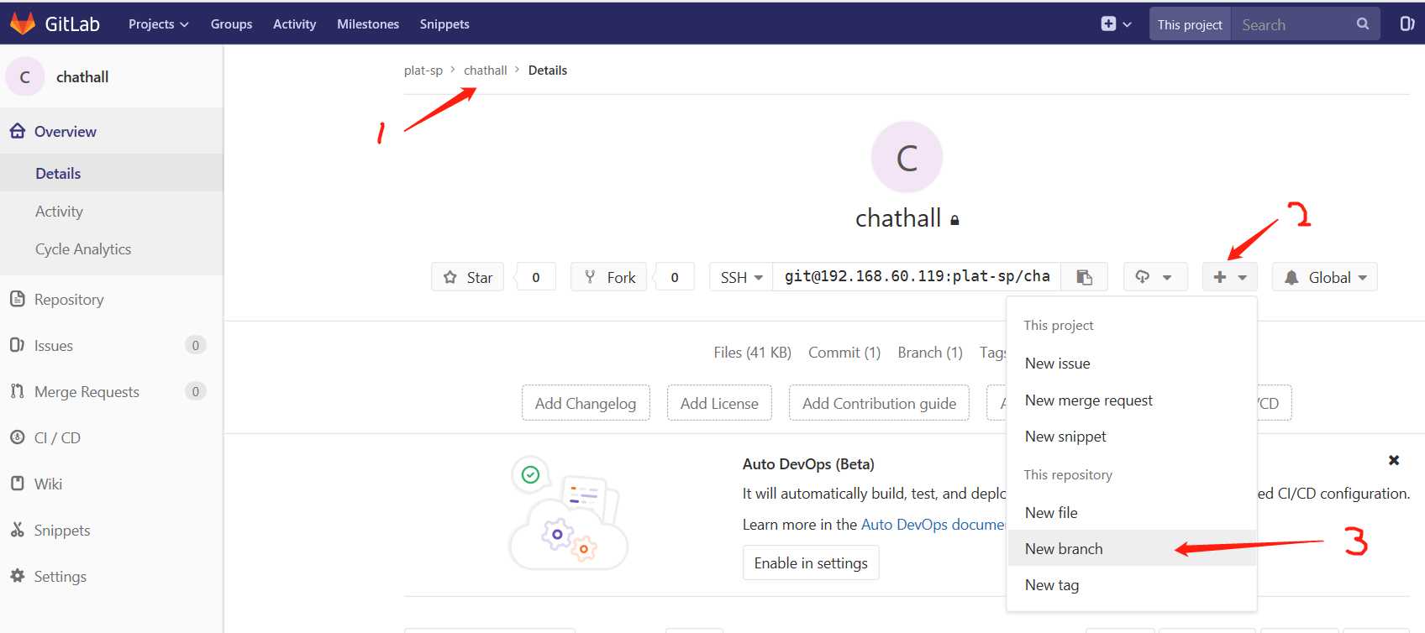Open Commit (1) link
This screenshot has width=1425, height=633.
point(844,353)
